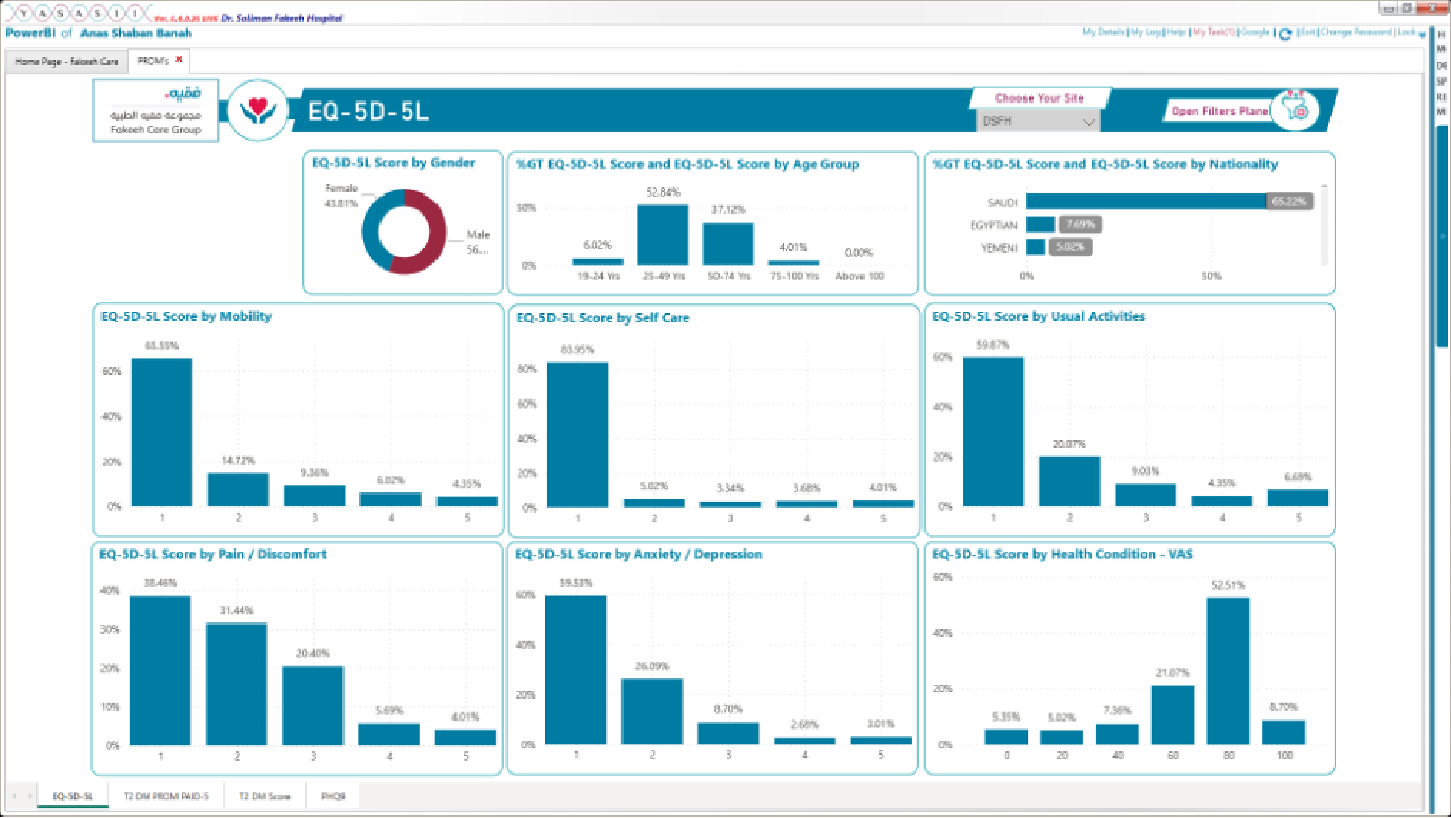
Task: Select the T2 DM Score page tab
Action: pyautogui.click(x=264, y=796)
